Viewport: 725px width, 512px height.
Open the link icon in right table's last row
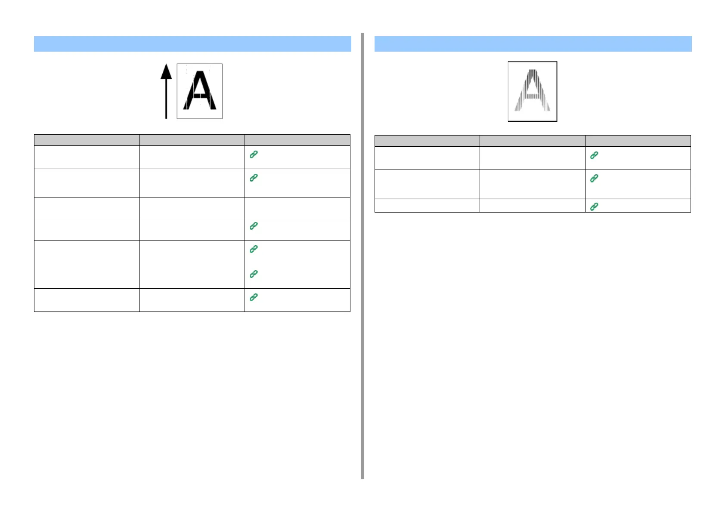(x=594, y=207)
